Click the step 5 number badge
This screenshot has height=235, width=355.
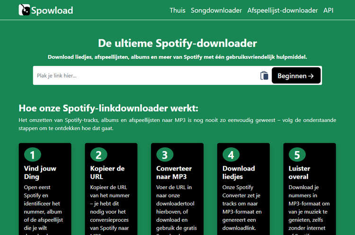click(x=297, y=154)
